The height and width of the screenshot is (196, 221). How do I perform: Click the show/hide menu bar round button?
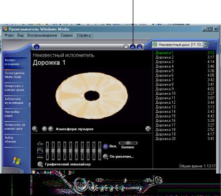point(37,47)
